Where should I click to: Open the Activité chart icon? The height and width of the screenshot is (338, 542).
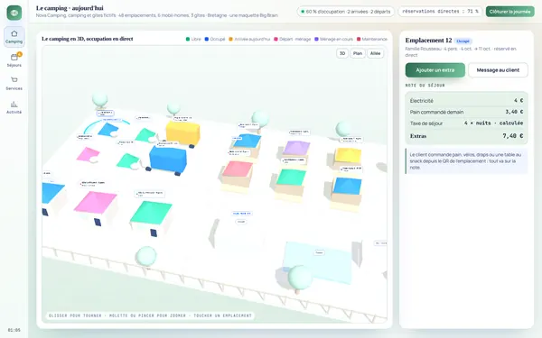coord(14,104)
